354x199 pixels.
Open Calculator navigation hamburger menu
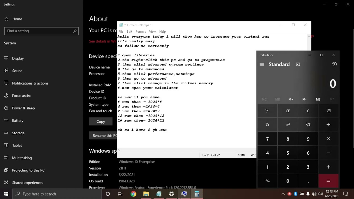point(262,64)
